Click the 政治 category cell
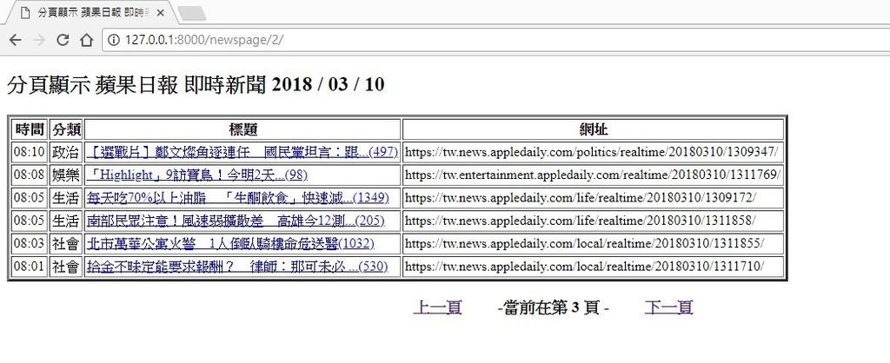The height and width of the screenshot is (363, 890). pos(66,152)
